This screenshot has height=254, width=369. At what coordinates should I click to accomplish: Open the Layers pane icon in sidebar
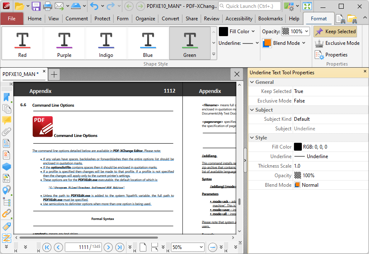pos(7,166)
